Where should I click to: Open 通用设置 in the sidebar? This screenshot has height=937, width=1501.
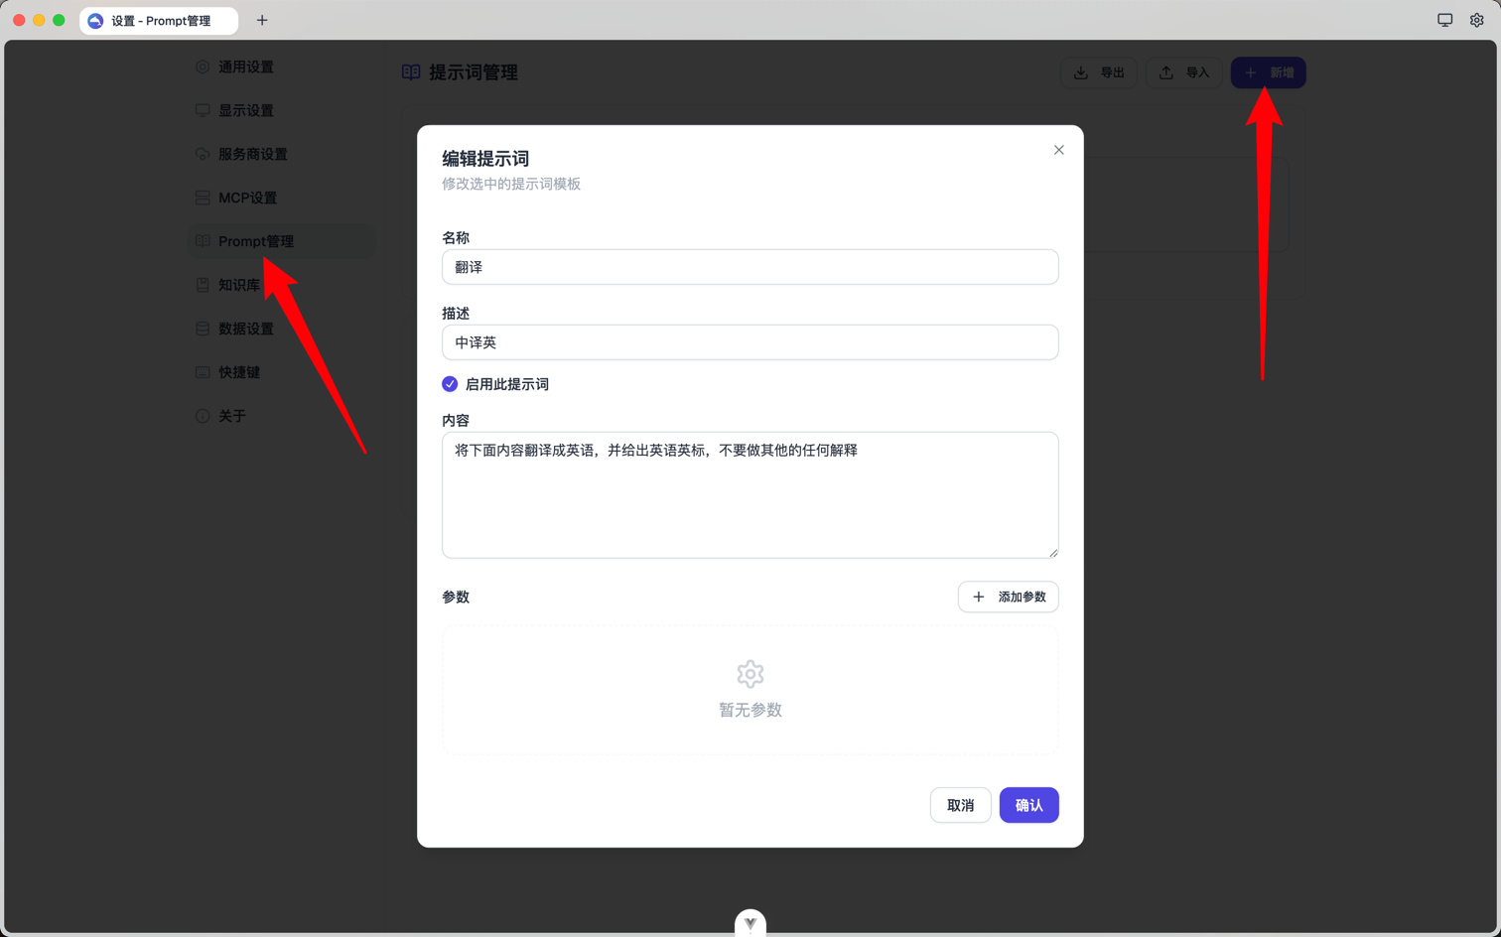point(282,67)
